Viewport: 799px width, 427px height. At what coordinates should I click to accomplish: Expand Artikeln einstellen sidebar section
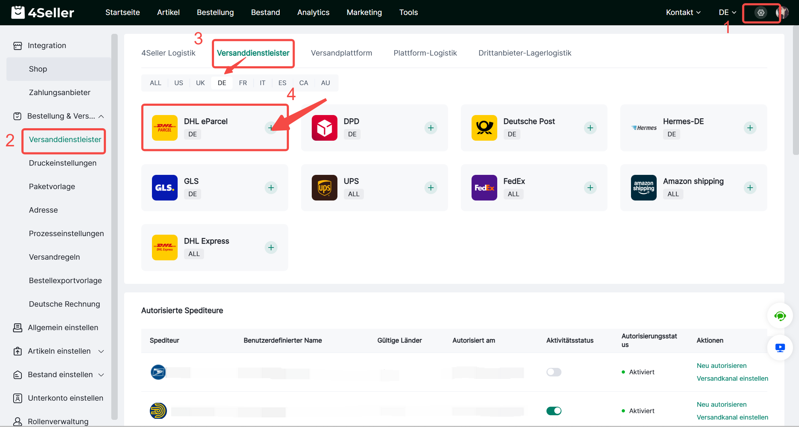click(59, 351)
